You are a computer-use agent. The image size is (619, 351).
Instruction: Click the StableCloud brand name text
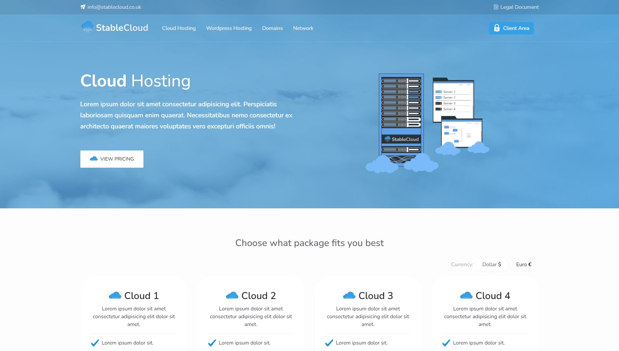click(122, 28)
